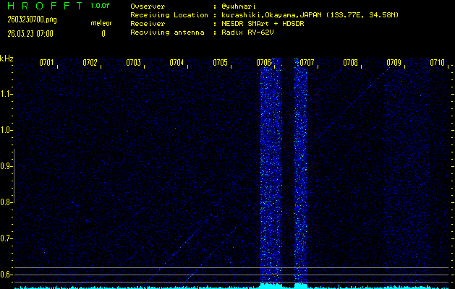
Task: Click the 0702 time marker
Action: (x=90, y=63)
